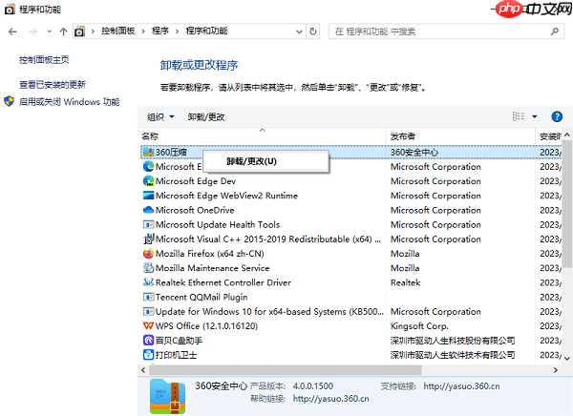Open 控制面板主页 link
This screenshot has height=416, width=573.
point(44,60)
